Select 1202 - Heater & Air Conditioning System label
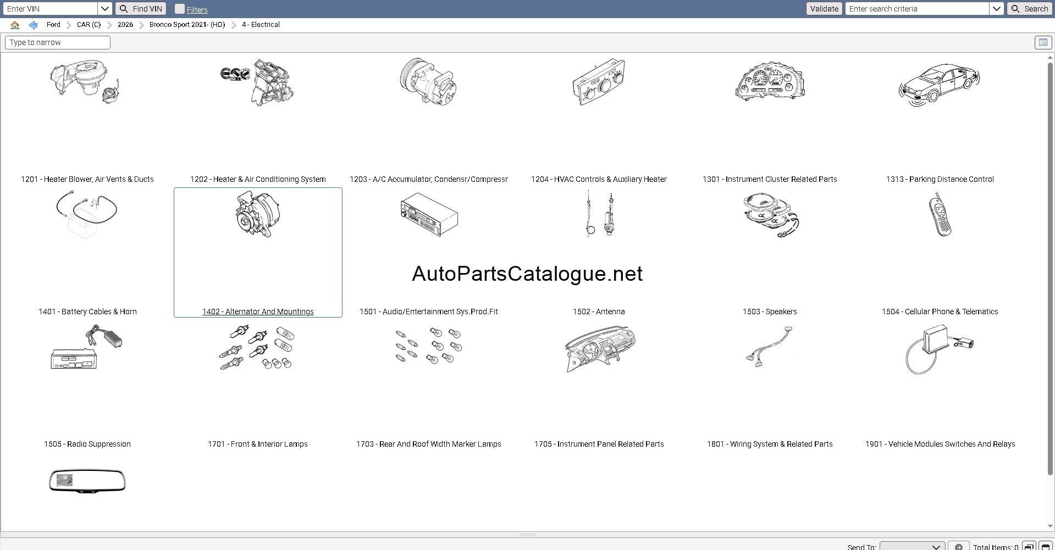The image size is (1055, 550). click(x=258, y=179)
